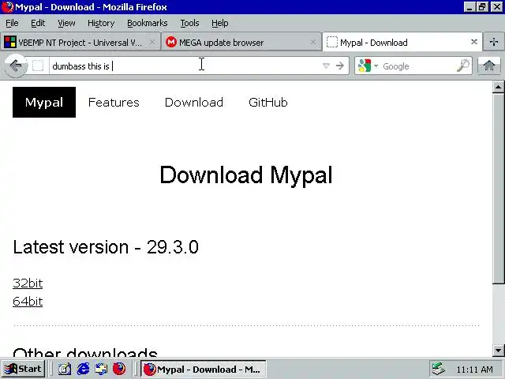Open the GitHub navigation link
Viewport: 505px width, 379px height.
click(268, 103)
